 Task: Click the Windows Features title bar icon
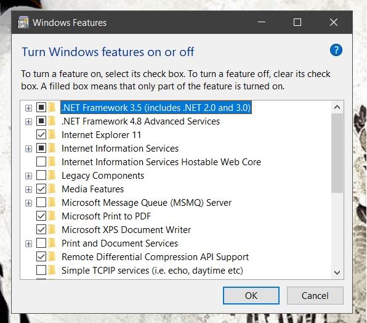(23, 22)
